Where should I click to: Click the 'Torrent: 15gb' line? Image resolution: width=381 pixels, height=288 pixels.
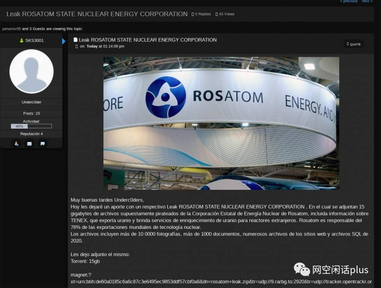[x=85, y=261]
